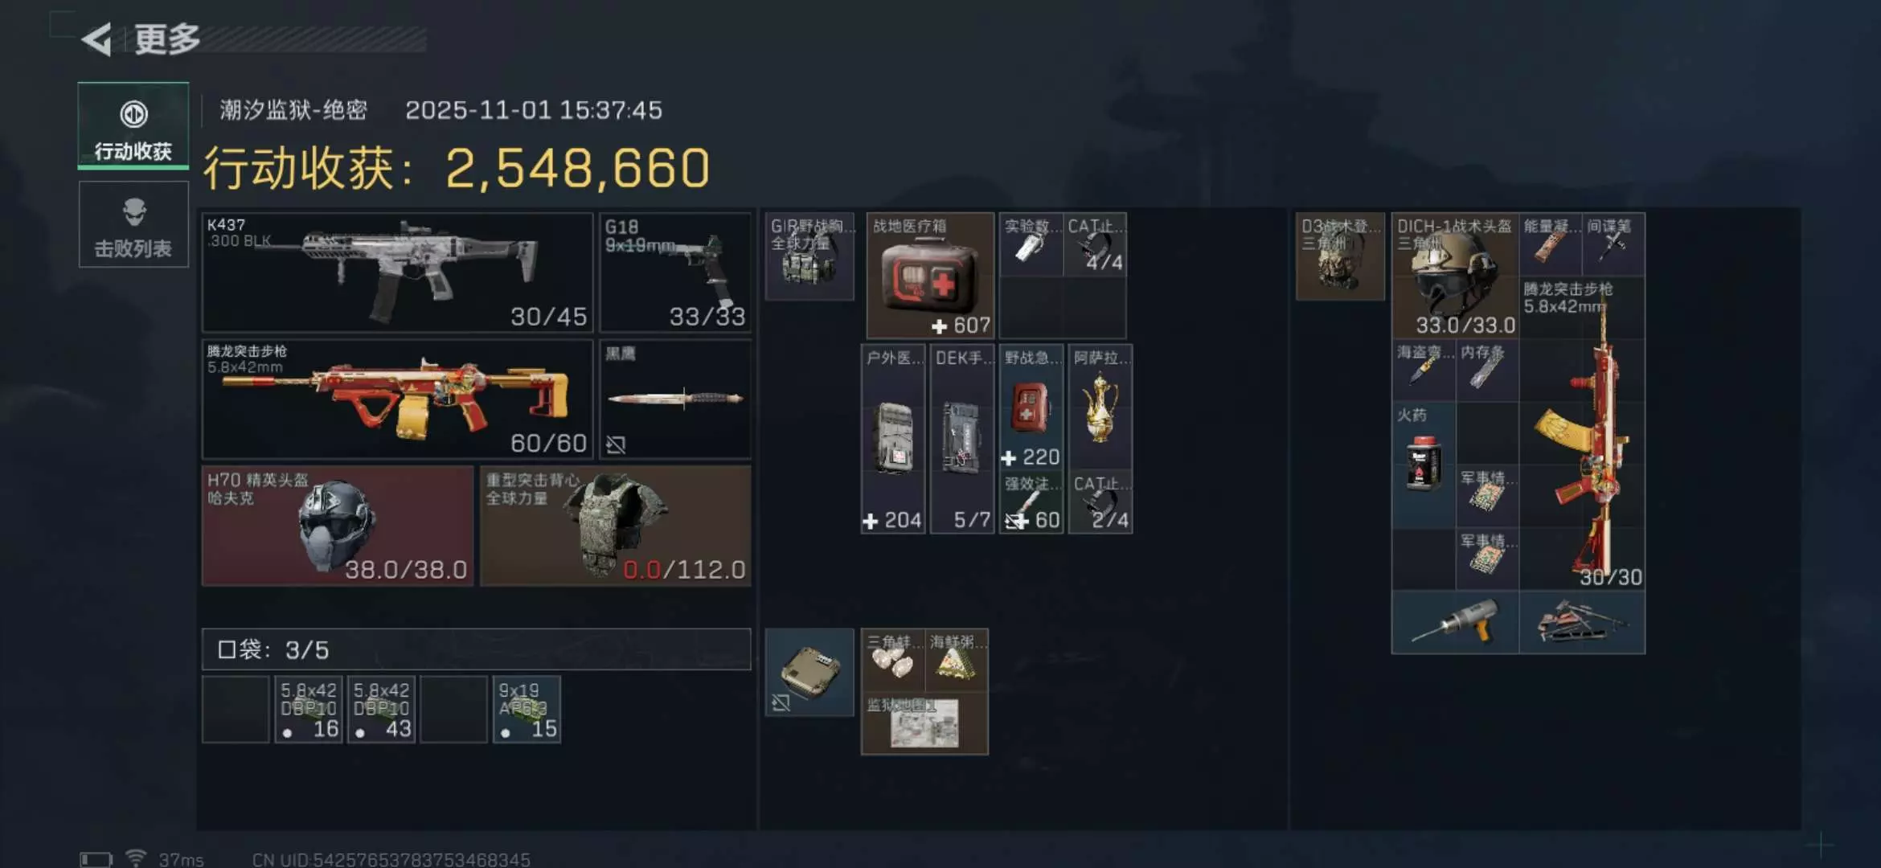Click the 火药 gunpowder bottle item
Viewport: 1881px width, 868px height.
[1424, 465]
